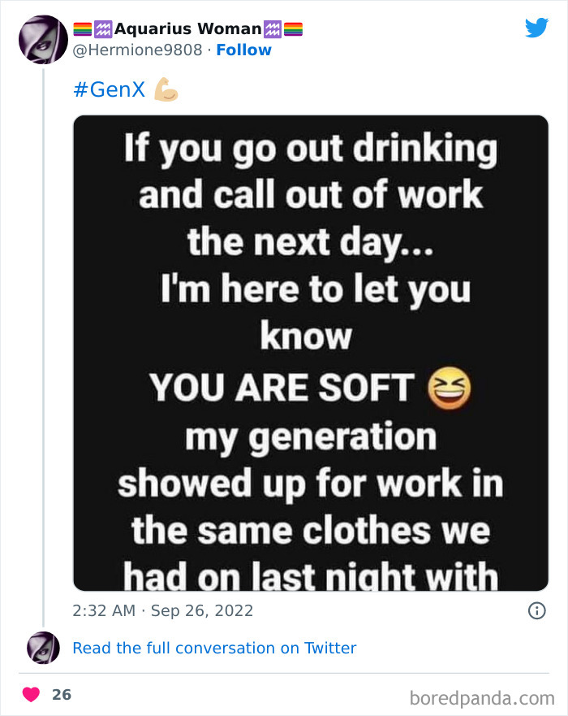The image size is (568, 716).
Task: Open the full conversation on Twitter
Action: [214, 648]
